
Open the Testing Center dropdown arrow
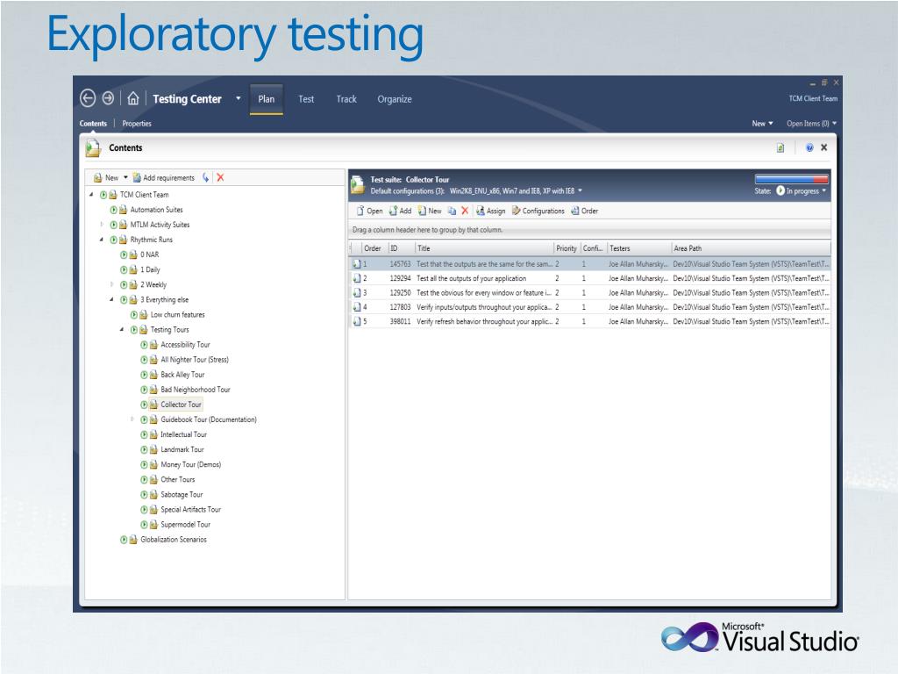click(x=239, y=98)
